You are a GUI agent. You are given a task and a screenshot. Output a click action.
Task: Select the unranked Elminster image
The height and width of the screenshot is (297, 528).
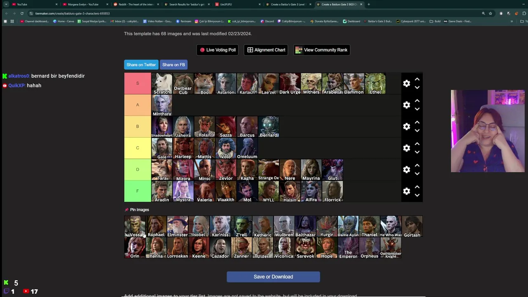tap(177, 226)
